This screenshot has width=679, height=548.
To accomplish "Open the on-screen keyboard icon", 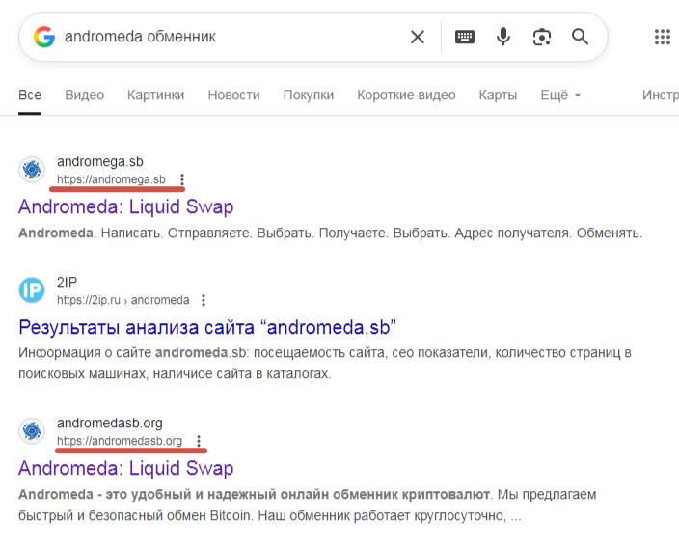I will [465, 37].
